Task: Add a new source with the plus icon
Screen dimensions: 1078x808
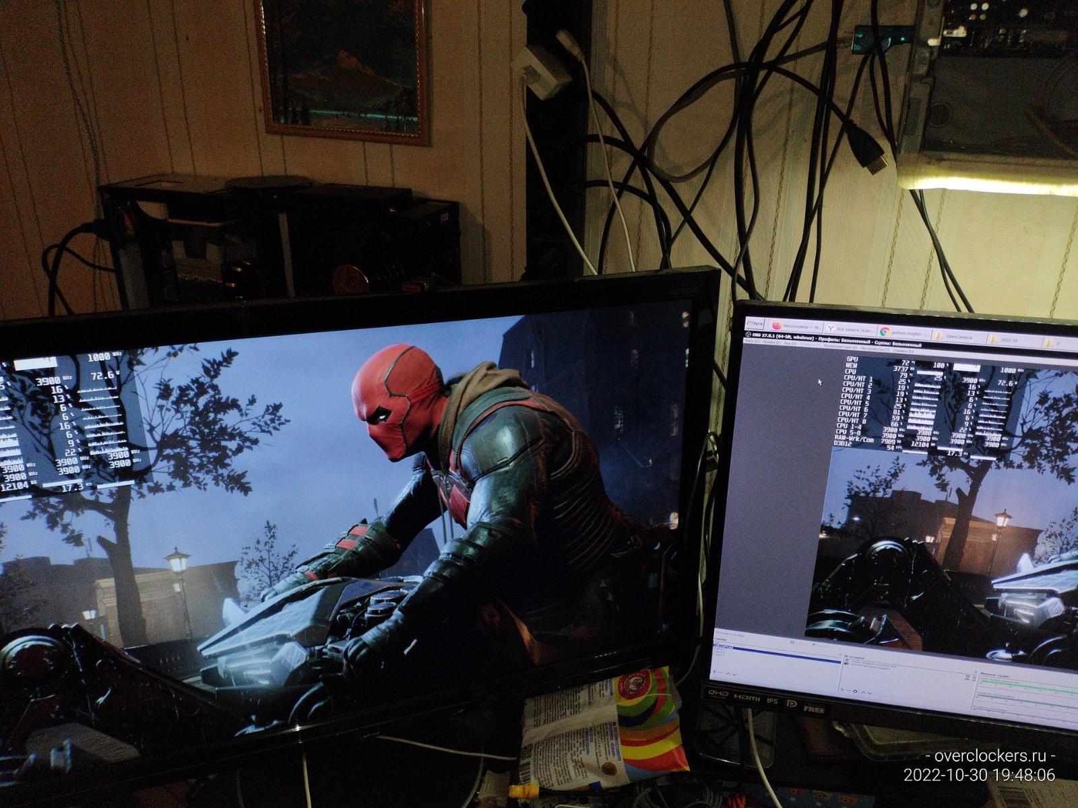Action: tap(843, 690)
